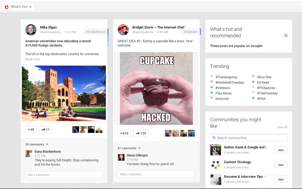Open trending topic #Thanksgiving
Image resolution: width=302 pixels, height=189 pixels.
pos(226,77)
